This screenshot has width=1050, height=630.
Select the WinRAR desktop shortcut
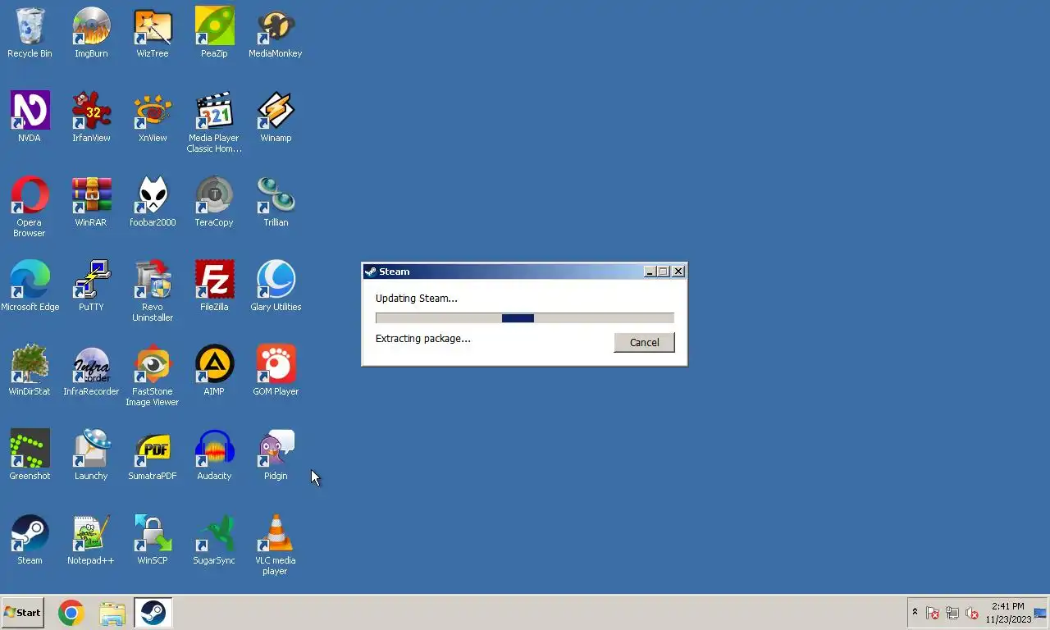pyautogui.click(x=91, y=202)
